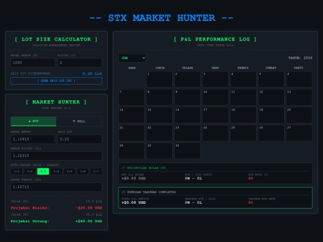Choose the 1:4 risk reward ratio
The image size is (323, 242).
click(x=56, y=171)
